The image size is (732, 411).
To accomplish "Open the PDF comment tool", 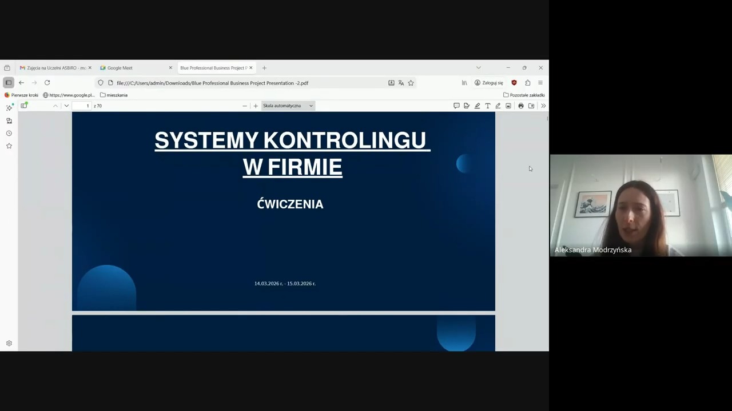I will [456, 106].
